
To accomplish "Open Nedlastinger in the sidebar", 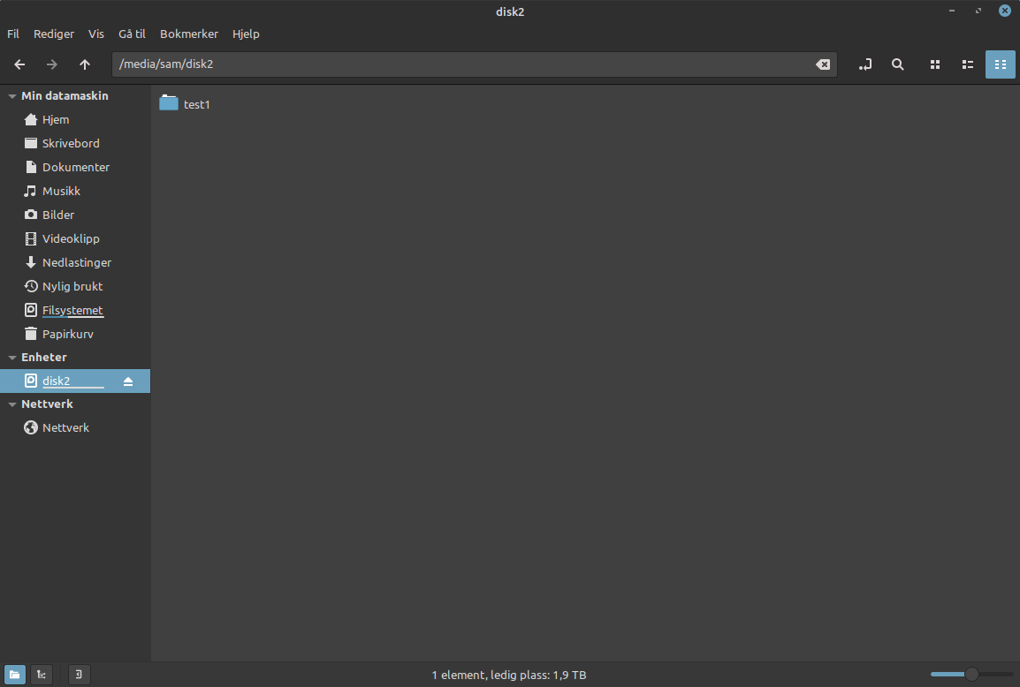I will point(75,262).
